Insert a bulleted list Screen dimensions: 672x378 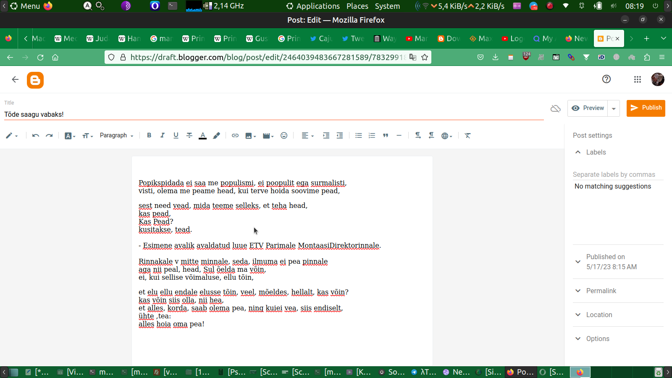pyautogui.click(x=359, y=136)
